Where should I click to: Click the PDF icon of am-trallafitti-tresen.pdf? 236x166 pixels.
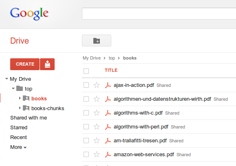[108, 141]
